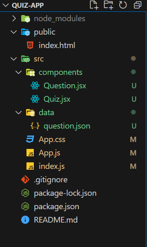Select the node_modules folder name

click(x=59, y=19)
